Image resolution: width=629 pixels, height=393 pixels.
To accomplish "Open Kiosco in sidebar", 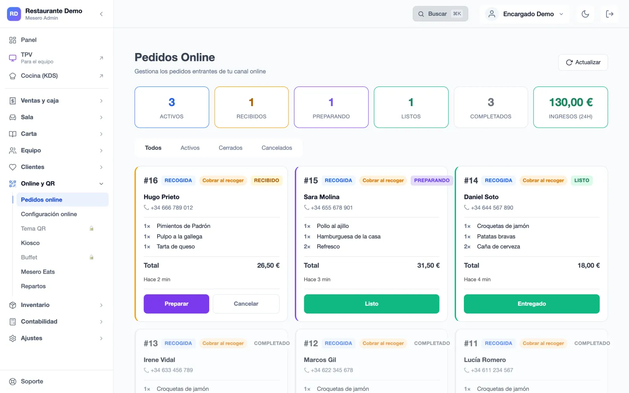I will click(63, 243).
